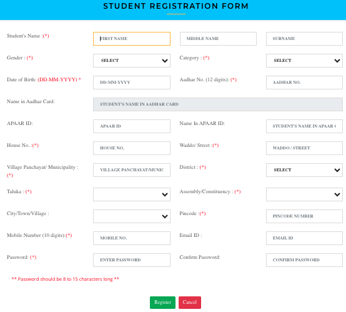
Task: Click the Email ID input field
Action: (x=304, y=238)
